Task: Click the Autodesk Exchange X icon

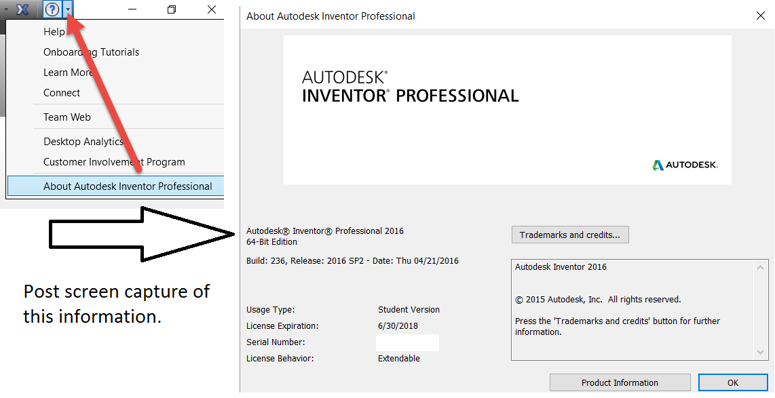Action: pyautogui.click(x=23, y=9)
